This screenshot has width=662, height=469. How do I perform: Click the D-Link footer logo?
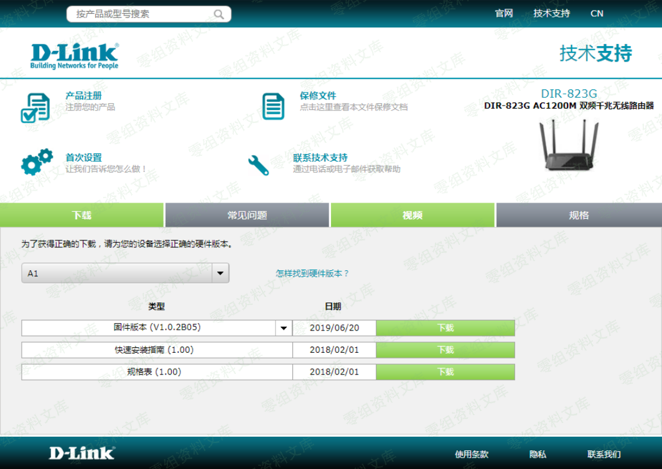[x=82, y=453]
